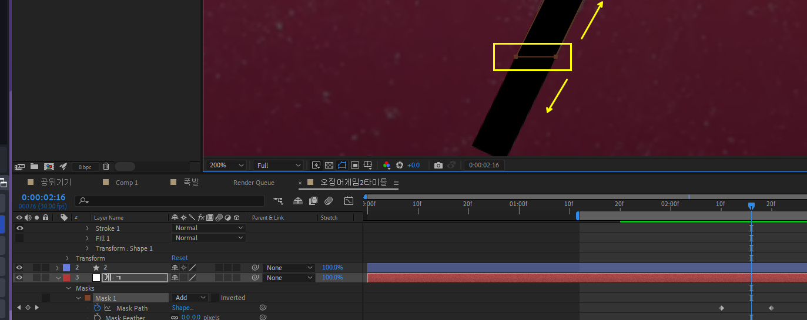
Task: Open the Render Queue tab
Action: [254, 183]
